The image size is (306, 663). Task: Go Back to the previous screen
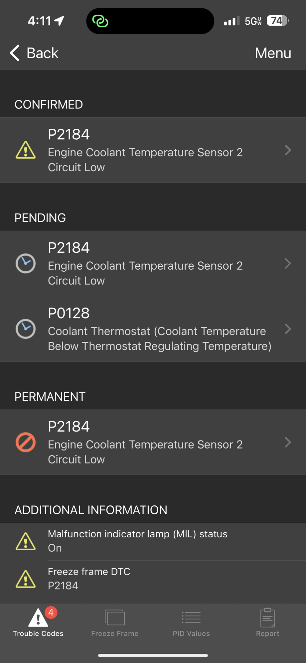point(34,53)
